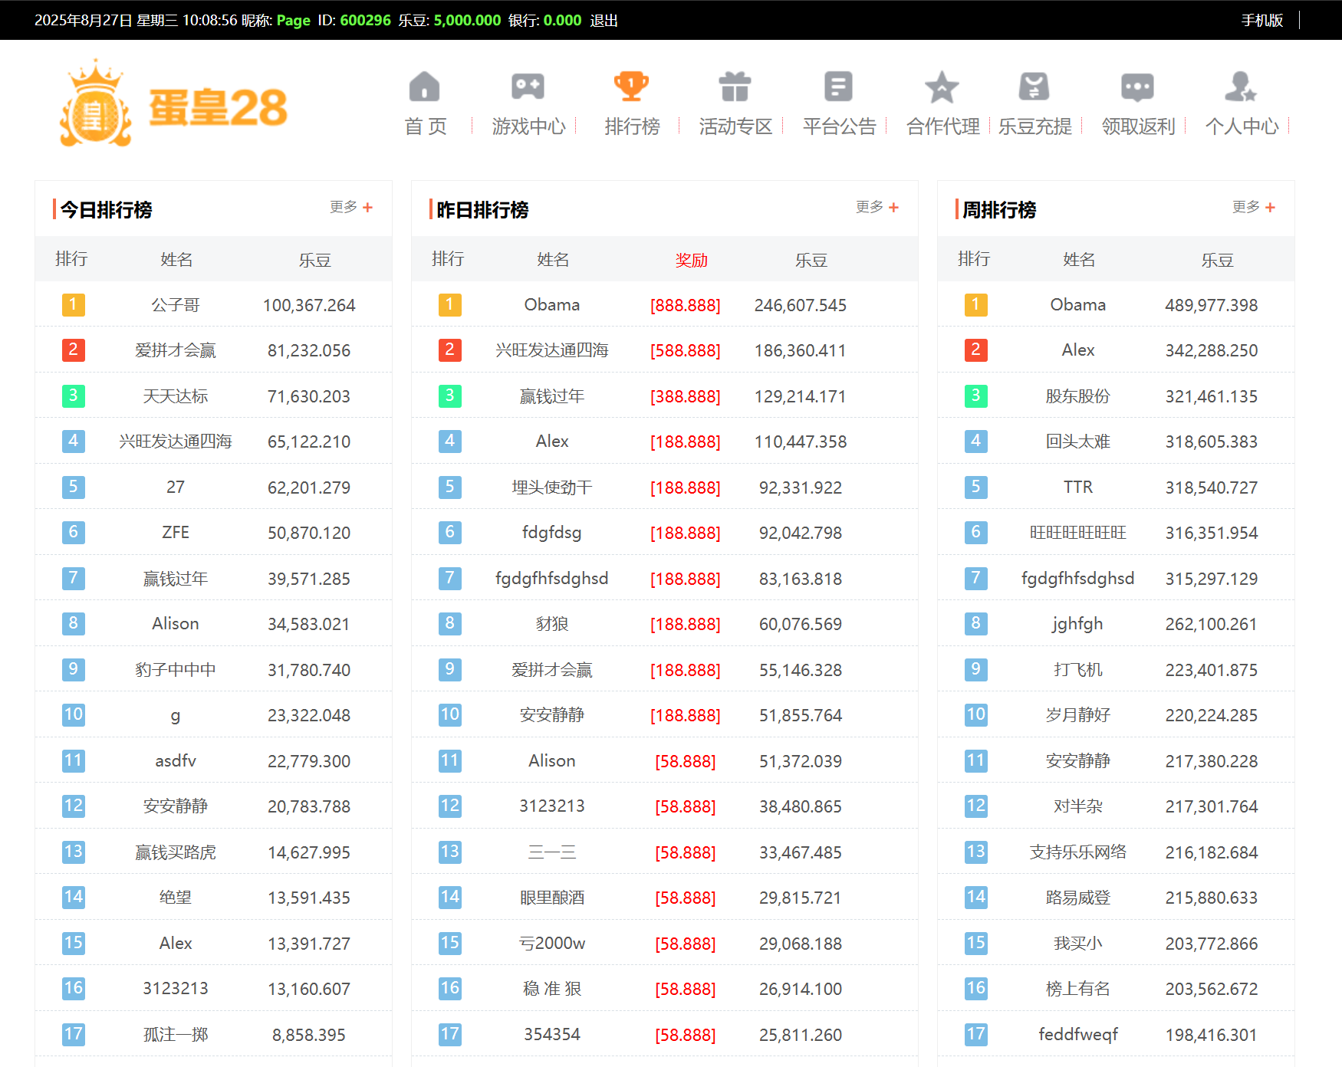Click the 蛋皇28 crown logo
The height and width of the screenshot is (1067, 1342).
coord(173,104)
